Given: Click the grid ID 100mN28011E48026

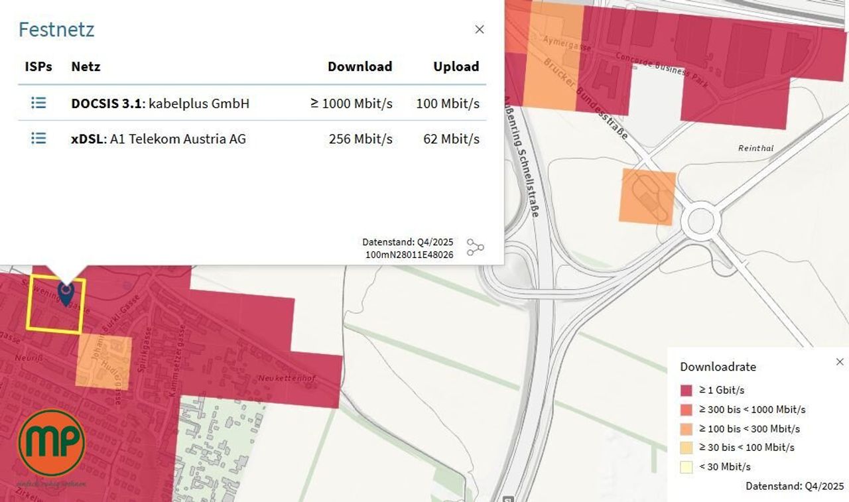Looking at the screenshot, I should 409,255.
